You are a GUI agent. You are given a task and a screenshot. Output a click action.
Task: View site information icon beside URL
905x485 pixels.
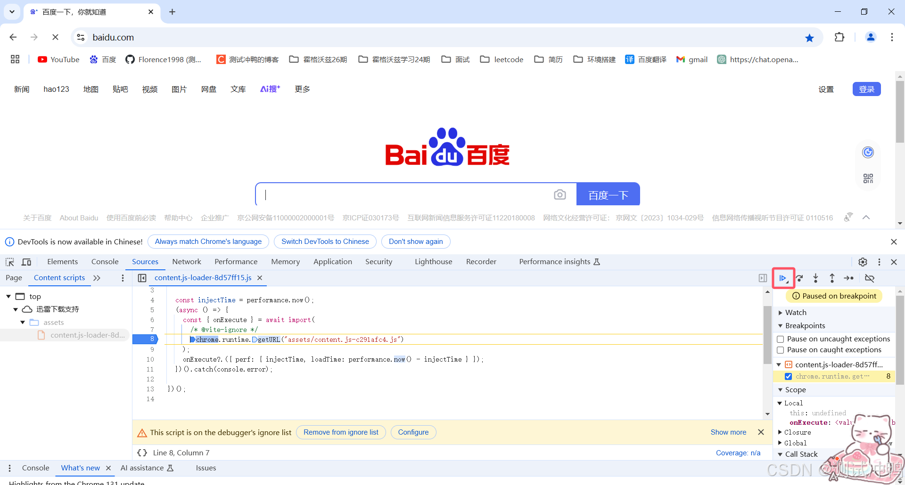pyautogui.click(x=81, y=37)
